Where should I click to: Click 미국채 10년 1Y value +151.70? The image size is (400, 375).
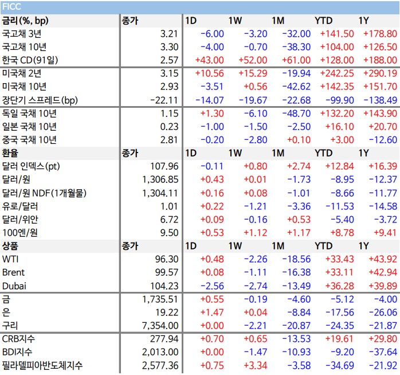381,87
